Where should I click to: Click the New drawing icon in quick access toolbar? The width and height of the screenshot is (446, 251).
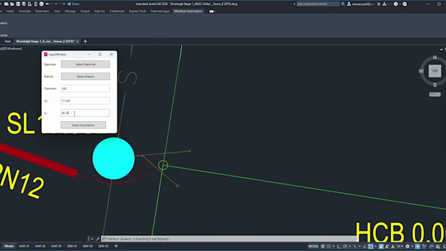tap(6, 4)
